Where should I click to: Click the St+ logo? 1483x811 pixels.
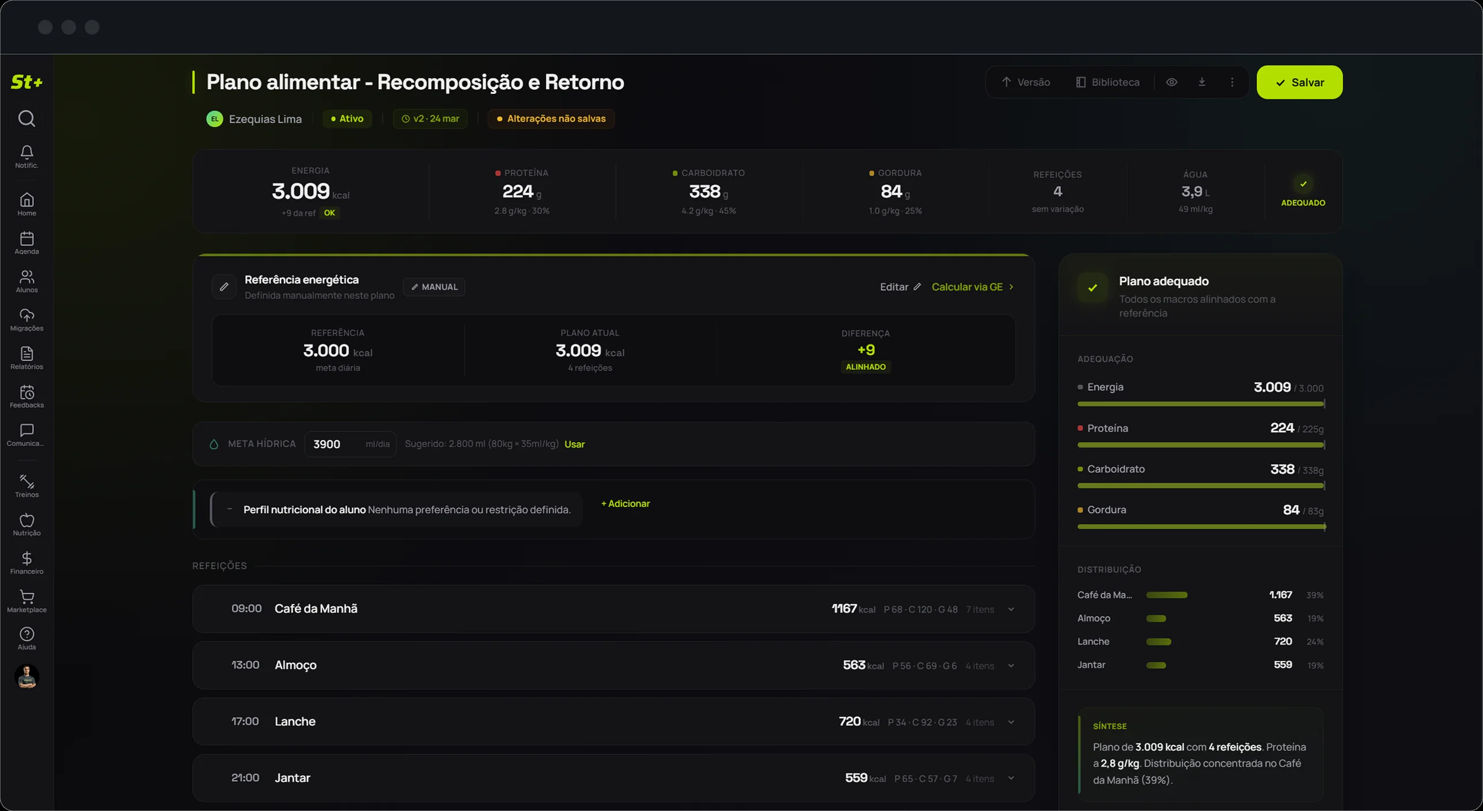click(x=26, y=82)
